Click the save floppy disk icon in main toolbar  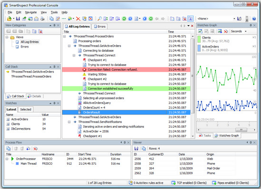coord(18,19)
